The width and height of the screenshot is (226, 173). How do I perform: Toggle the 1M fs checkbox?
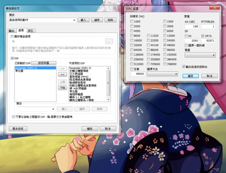point(203,36)
